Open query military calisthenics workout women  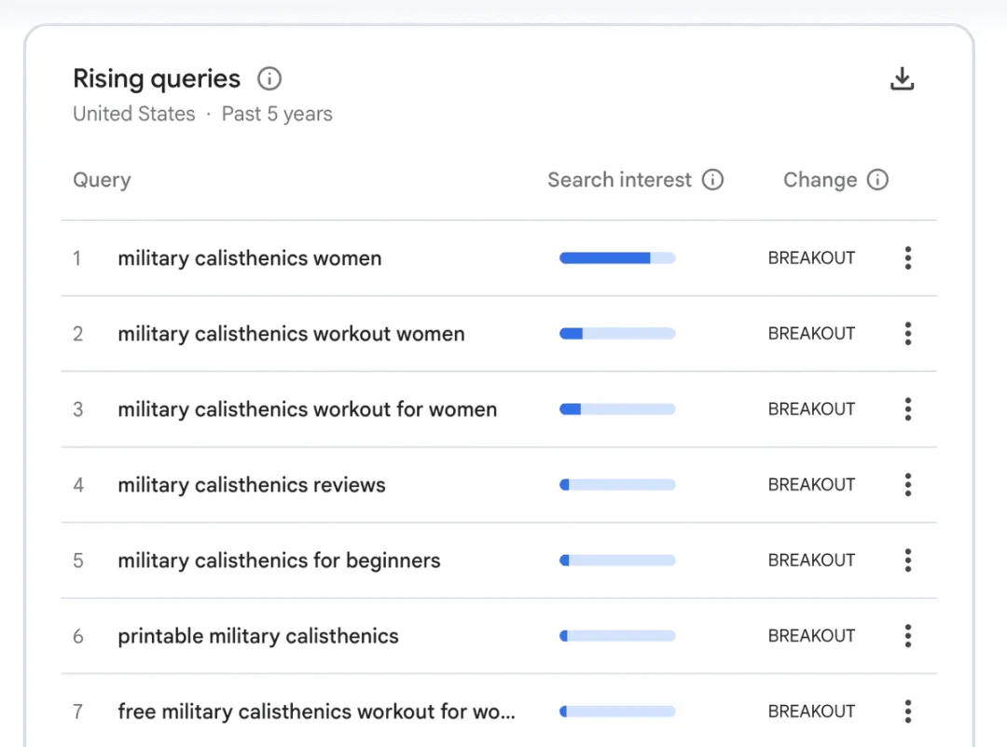tap(291, 334)
